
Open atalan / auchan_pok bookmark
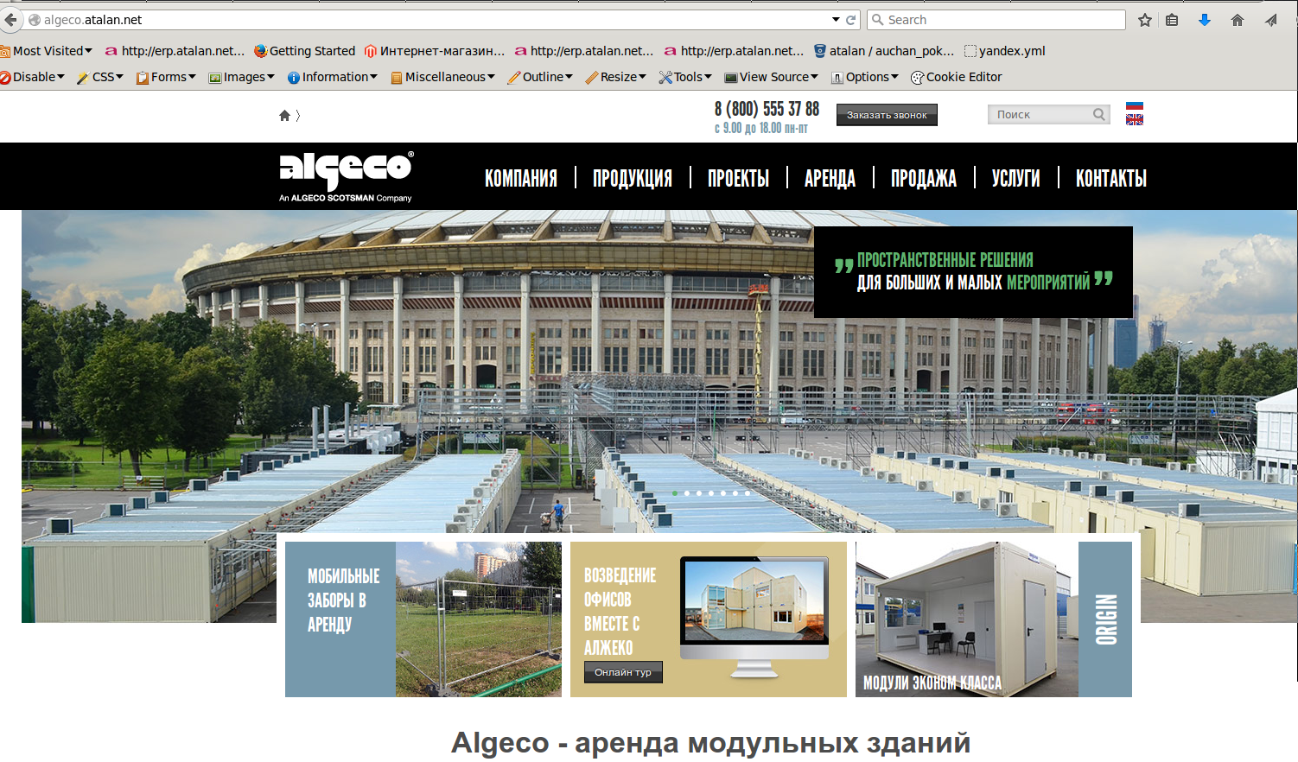[x=884, y=51]
